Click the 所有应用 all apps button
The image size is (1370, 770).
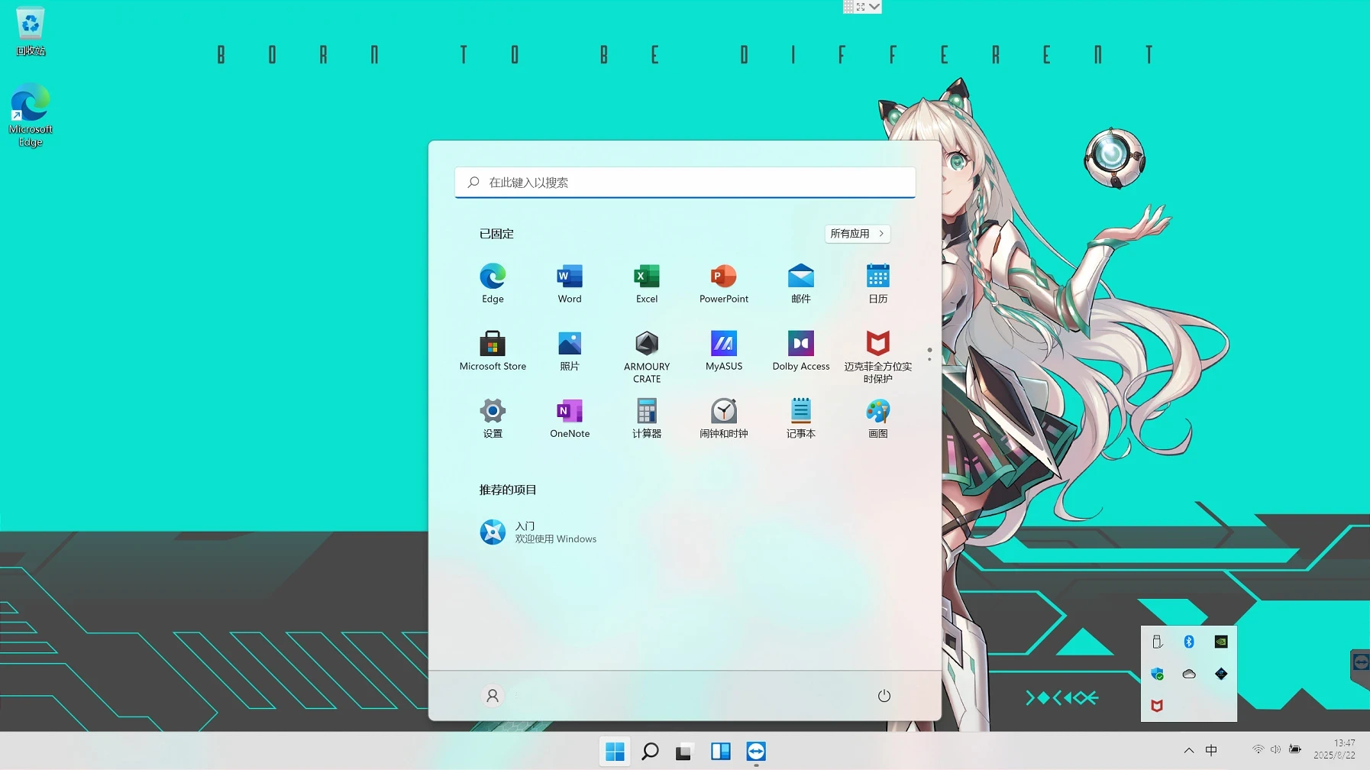point(858,234)
